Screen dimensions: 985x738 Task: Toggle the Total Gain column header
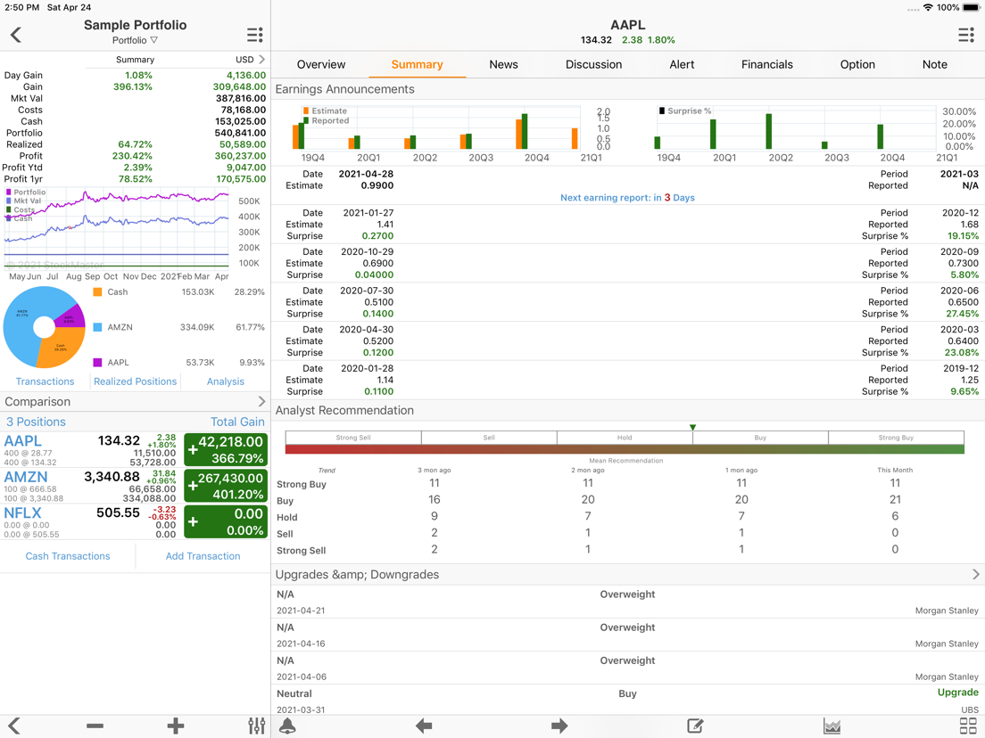(x=237, y=422)
